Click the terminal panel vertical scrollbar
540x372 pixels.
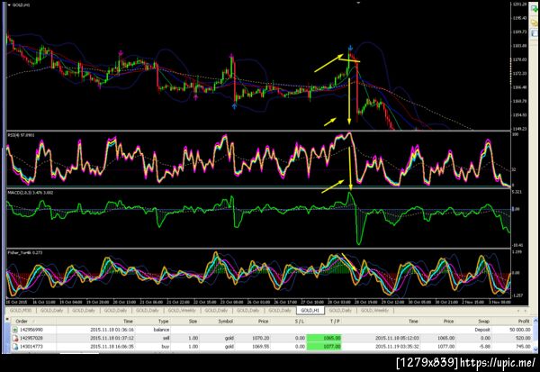(x=535, y=335)
